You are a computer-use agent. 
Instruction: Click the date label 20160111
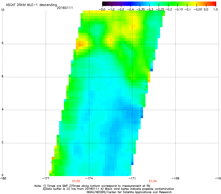(65, 8)
